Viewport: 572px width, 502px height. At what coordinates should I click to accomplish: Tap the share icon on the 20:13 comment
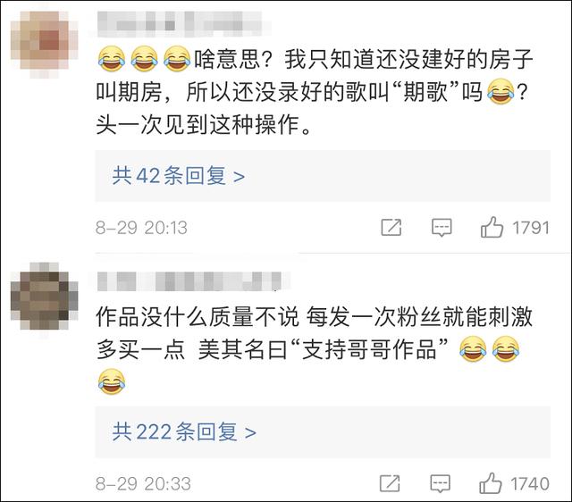coord(391,228)
